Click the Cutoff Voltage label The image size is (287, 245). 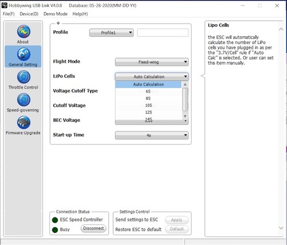click(x=69, y=106)
